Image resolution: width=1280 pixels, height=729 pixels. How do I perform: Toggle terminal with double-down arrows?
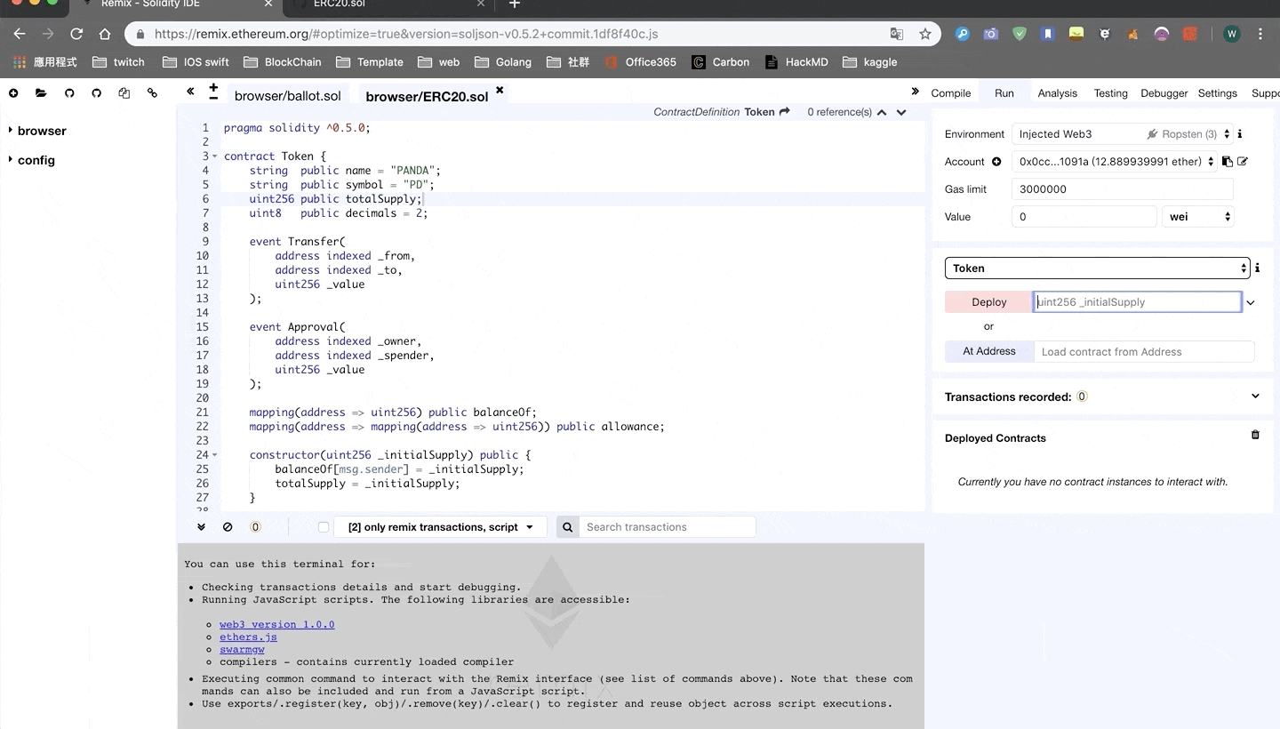(201, 527)
